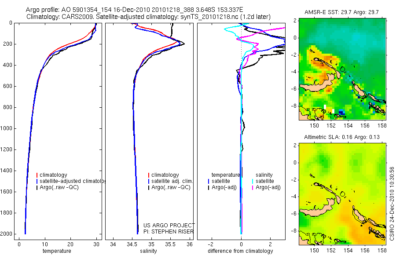Click latitude tick -6 beside SST map
Screen dimensions: 396x255
pos(295,89)
